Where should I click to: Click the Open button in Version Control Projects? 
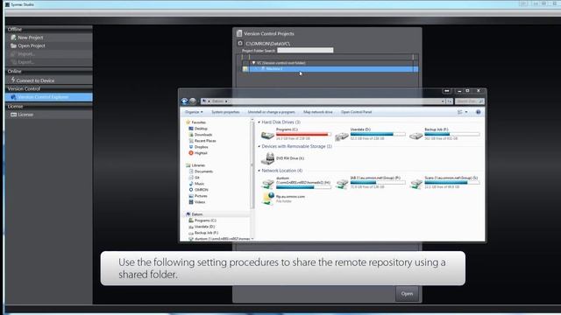coord(407,294)
